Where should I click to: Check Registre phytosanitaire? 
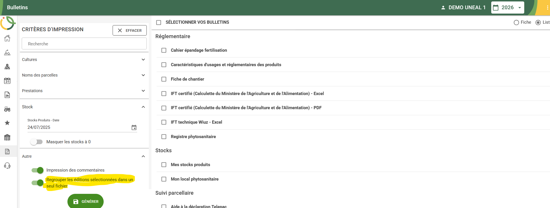pos(164,137)
